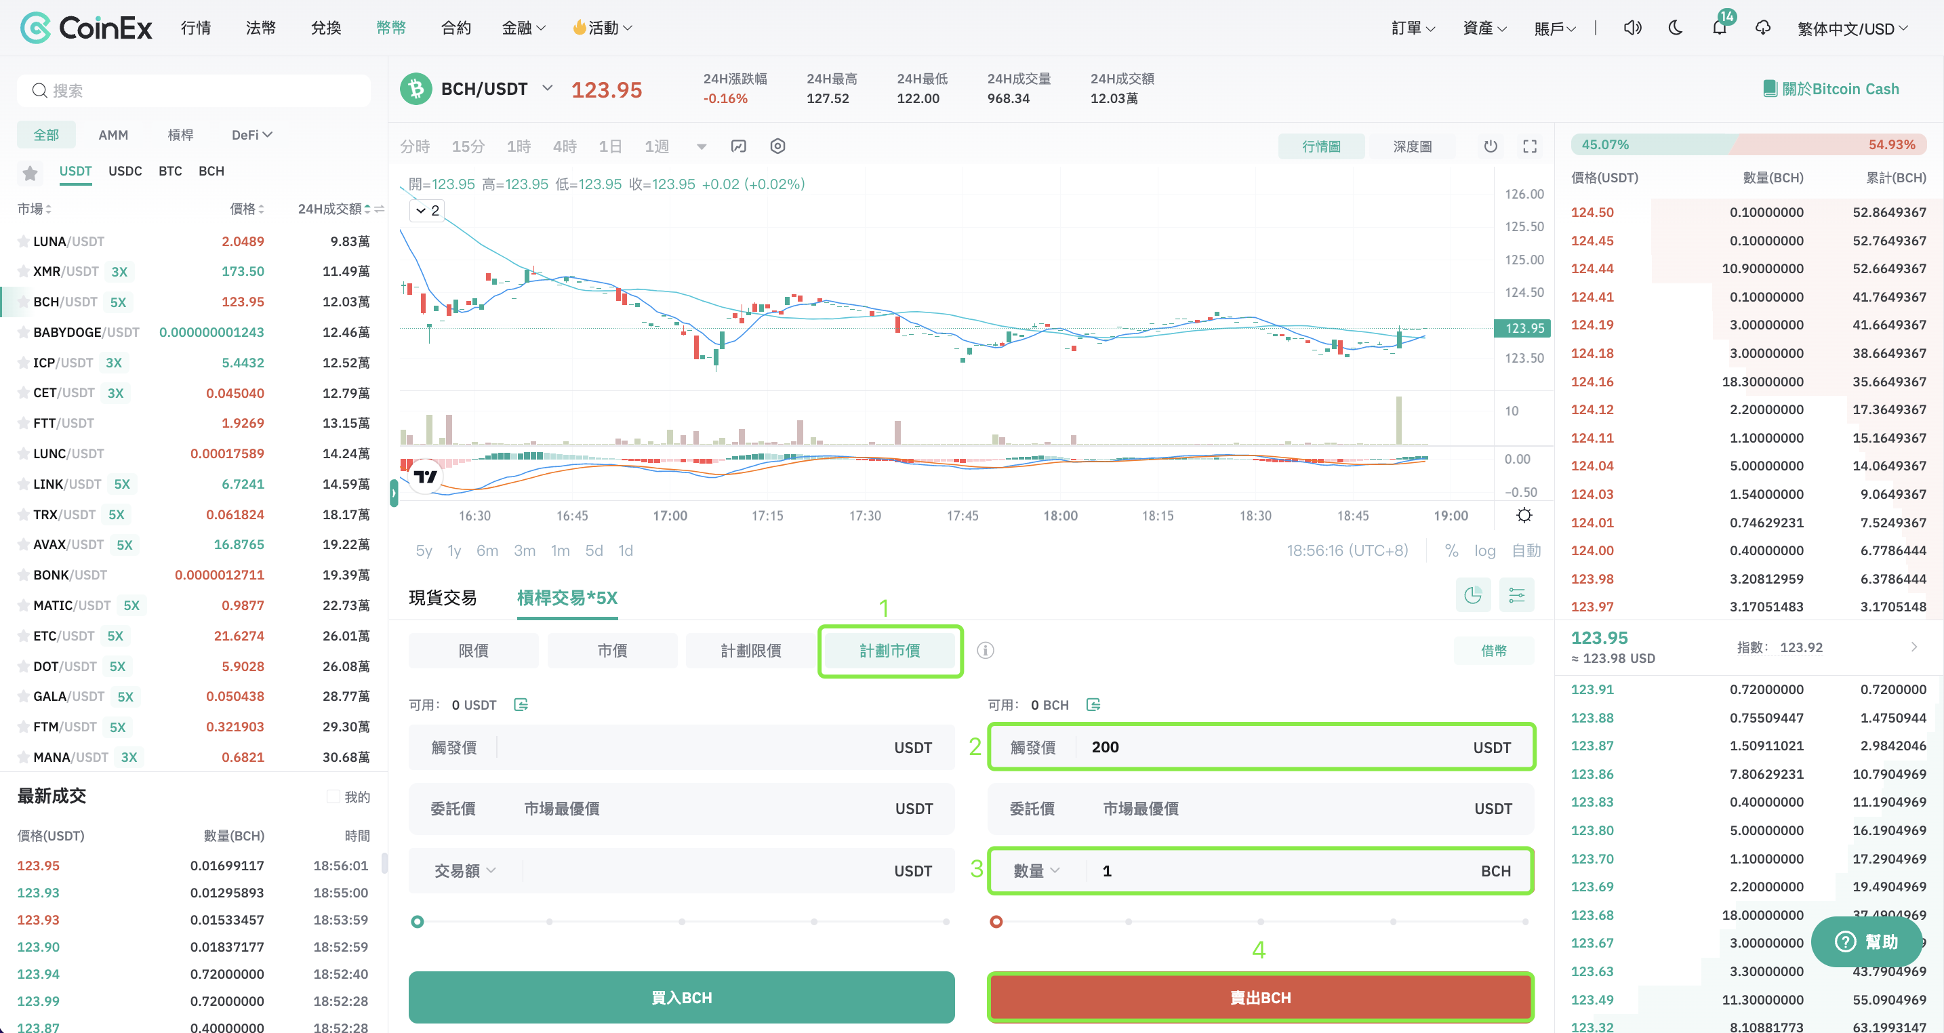Select 1日 interval

coord(610,146)
